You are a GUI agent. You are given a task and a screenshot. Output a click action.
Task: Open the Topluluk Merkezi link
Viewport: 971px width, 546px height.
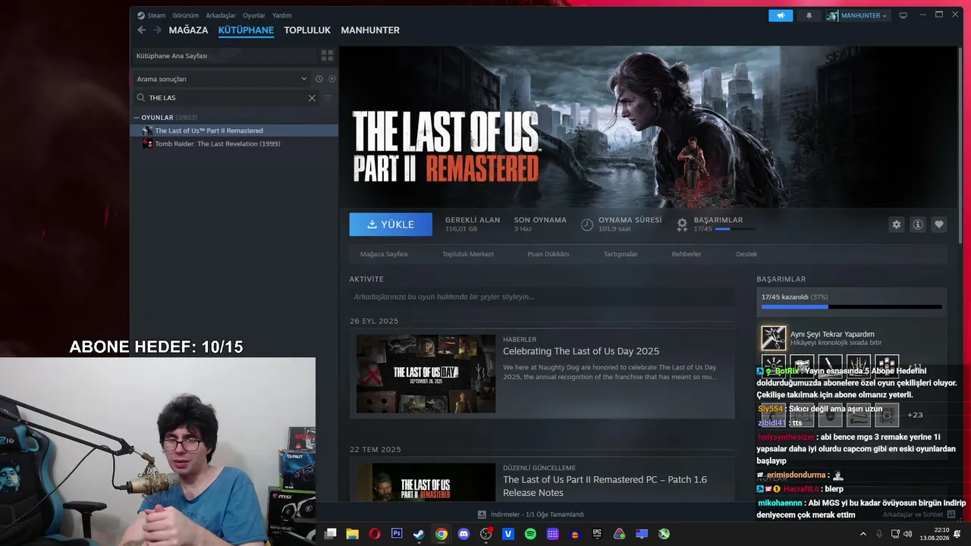point(468,254)
